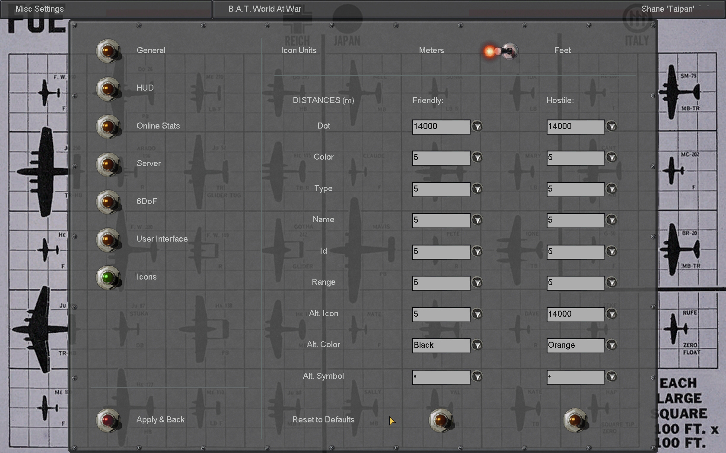Open Friendly Type distance dropdown
Screen dimensions: 726x453
[x=477, y=189]
